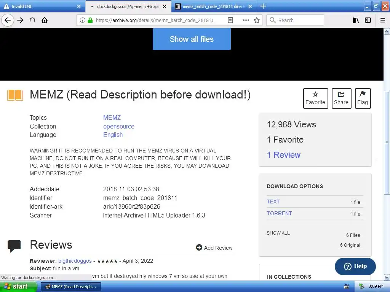The image size is (390, 292).
Task: Select MEMZ taskbar window button
Action: click(70, 287)
